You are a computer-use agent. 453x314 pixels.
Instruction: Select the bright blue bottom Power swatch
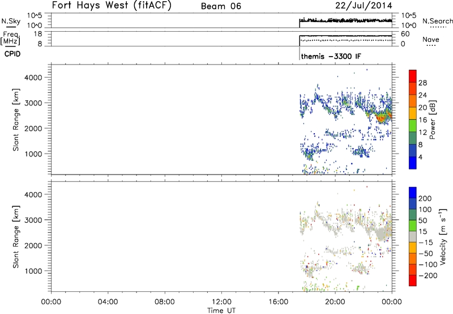pyautogui.click(x=413, y=163)
